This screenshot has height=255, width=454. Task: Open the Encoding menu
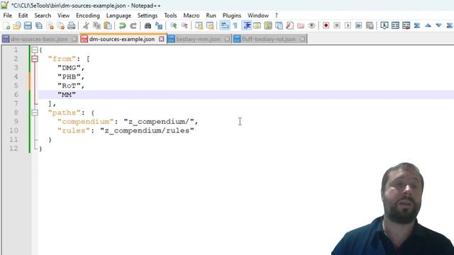(88, 16)
